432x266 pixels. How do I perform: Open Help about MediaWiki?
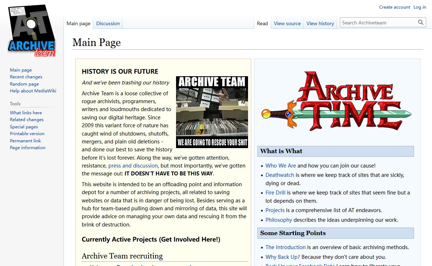[x=33, y=91]
